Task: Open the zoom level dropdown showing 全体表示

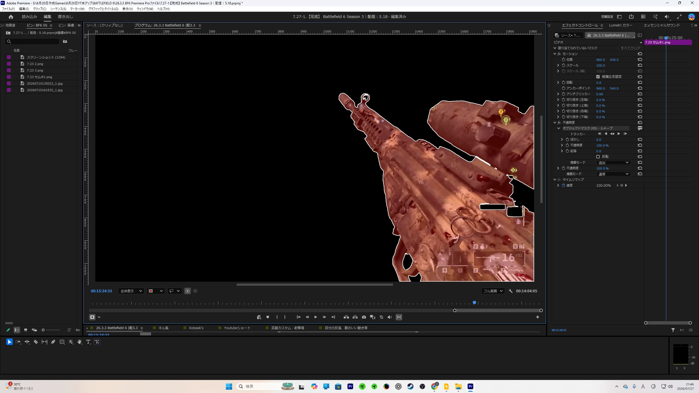Action: (x=131, y=291)
